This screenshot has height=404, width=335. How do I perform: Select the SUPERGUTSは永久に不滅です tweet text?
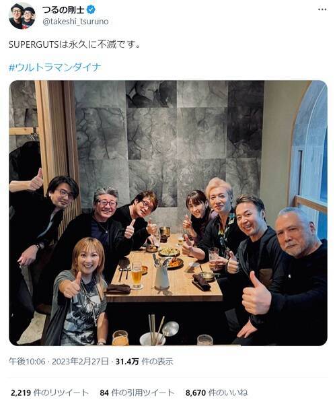coord(75,45)
